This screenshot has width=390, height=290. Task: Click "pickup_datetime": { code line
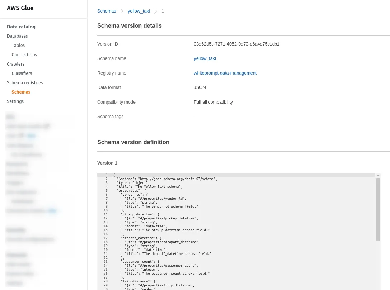click(x=140, y=214)
